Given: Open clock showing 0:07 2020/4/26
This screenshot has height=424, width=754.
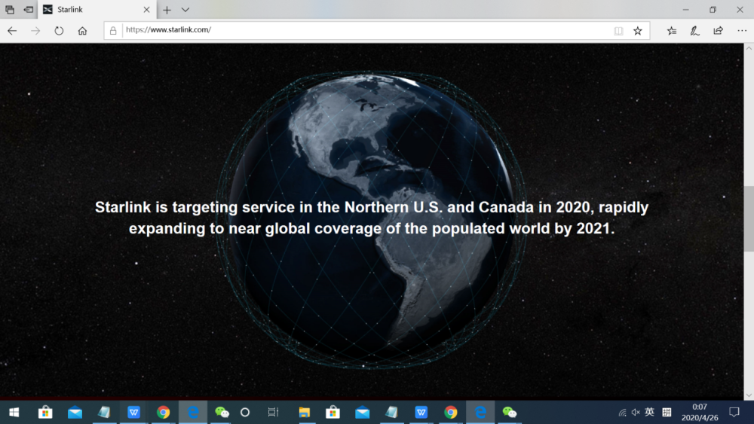Looking at the screenshot, I should click(700, 412).
